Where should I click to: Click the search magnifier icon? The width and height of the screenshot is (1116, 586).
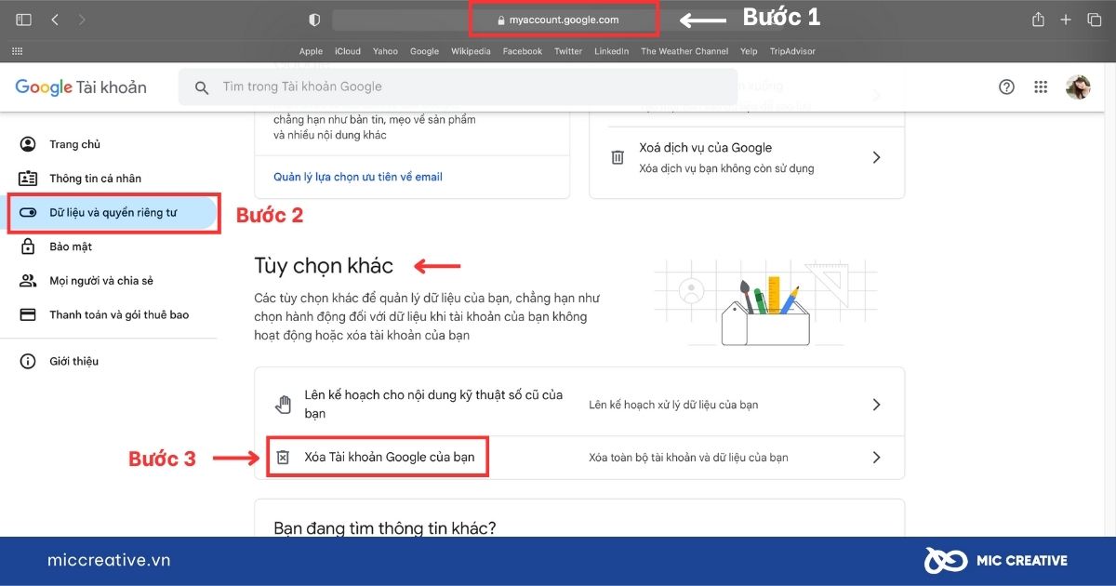(x=202, y=87)
